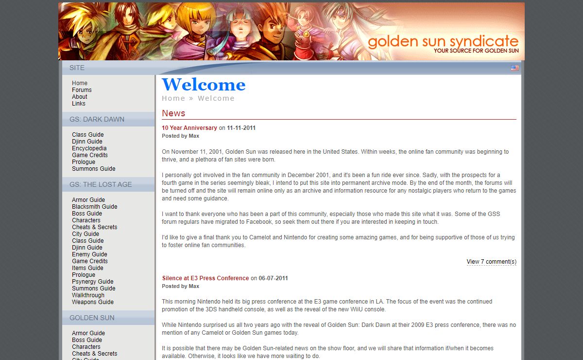Open Dark Dawn Class Guide

[x=88, y=135]
